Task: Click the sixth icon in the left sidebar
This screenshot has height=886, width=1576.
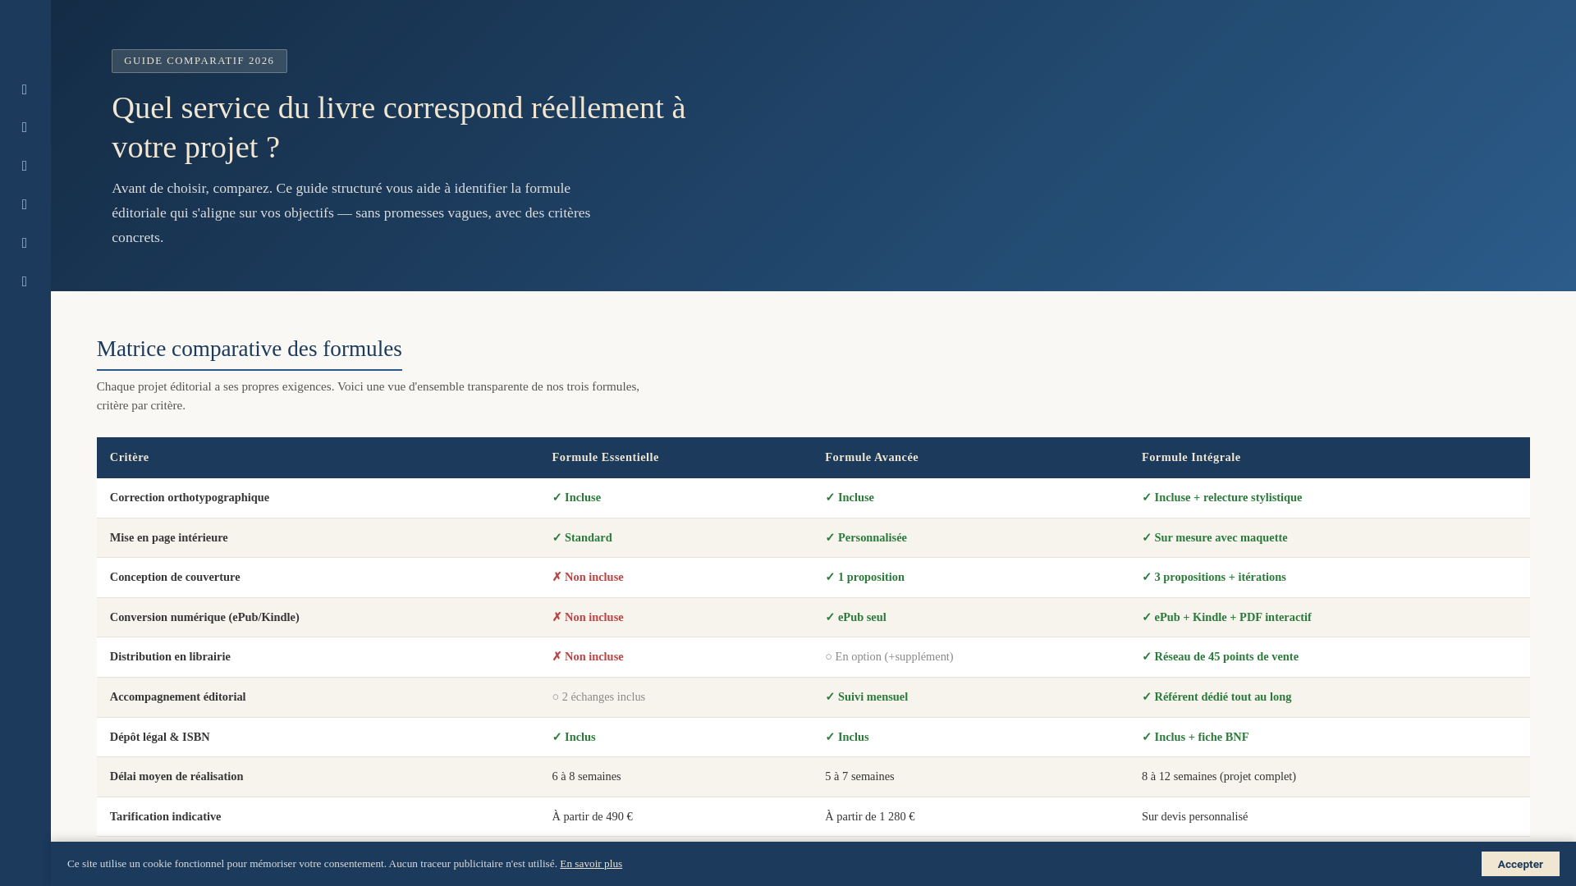Action: [25, 281]
